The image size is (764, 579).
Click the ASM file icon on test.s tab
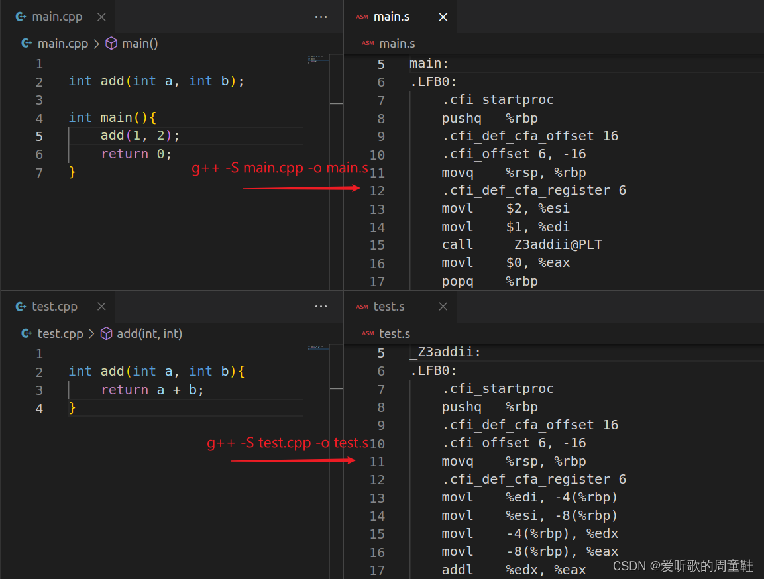pyautogui.click(x=362, y=306)
